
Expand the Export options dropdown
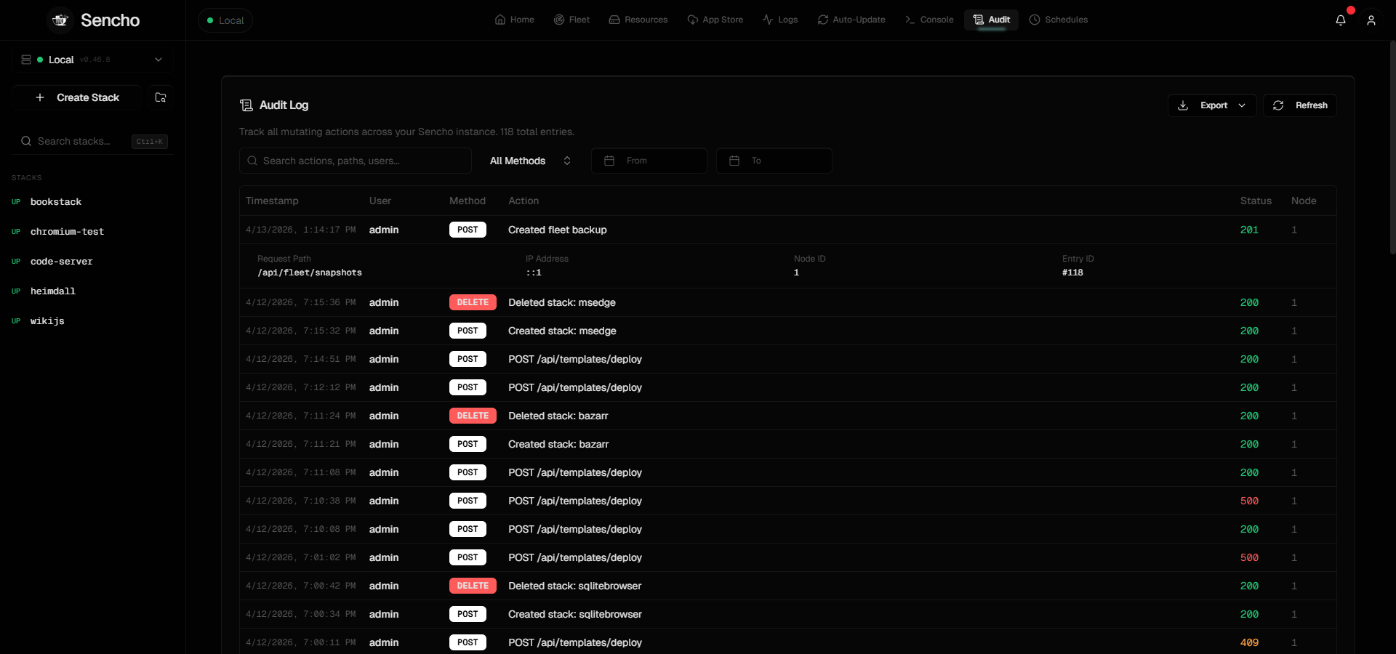pos(1242,105)
